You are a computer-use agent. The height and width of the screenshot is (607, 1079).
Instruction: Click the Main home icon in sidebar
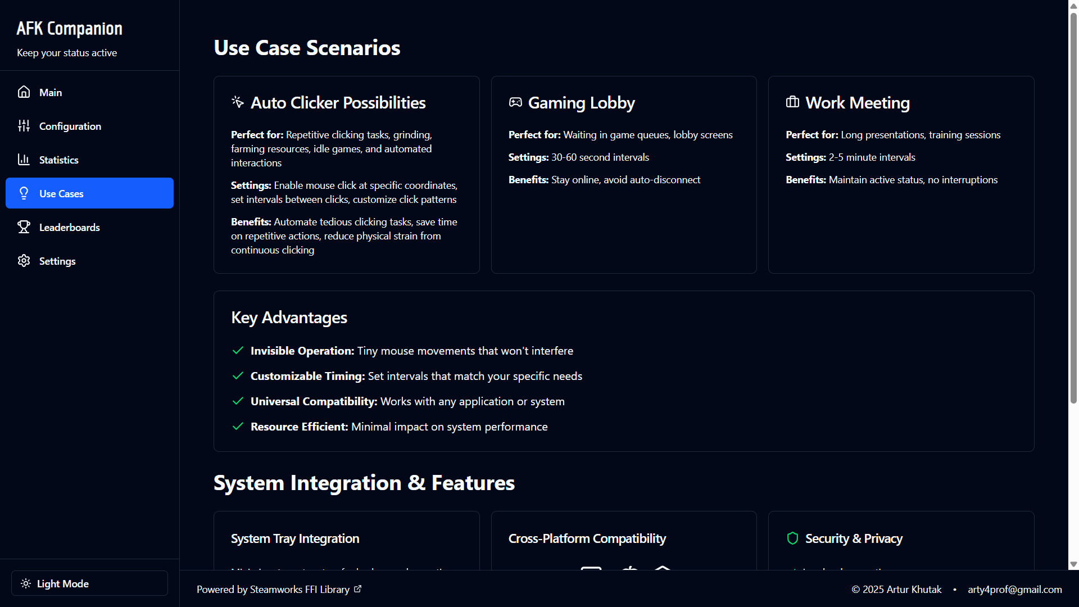point(24,92)
